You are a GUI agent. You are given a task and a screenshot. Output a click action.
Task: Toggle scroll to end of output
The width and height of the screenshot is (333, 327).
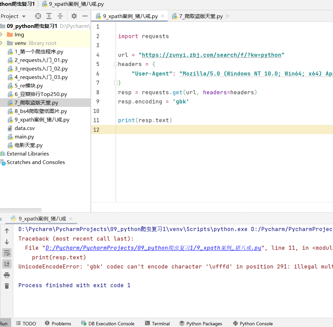click(x=7, y=264)
